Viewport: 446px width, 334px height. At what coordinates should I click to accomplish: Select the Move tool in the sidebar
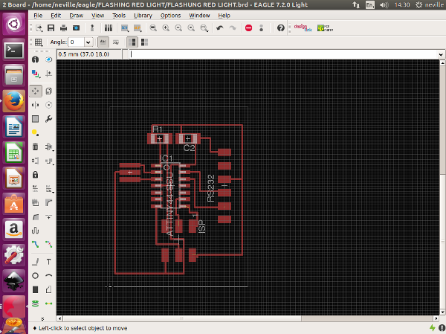(x=36, y=90)
